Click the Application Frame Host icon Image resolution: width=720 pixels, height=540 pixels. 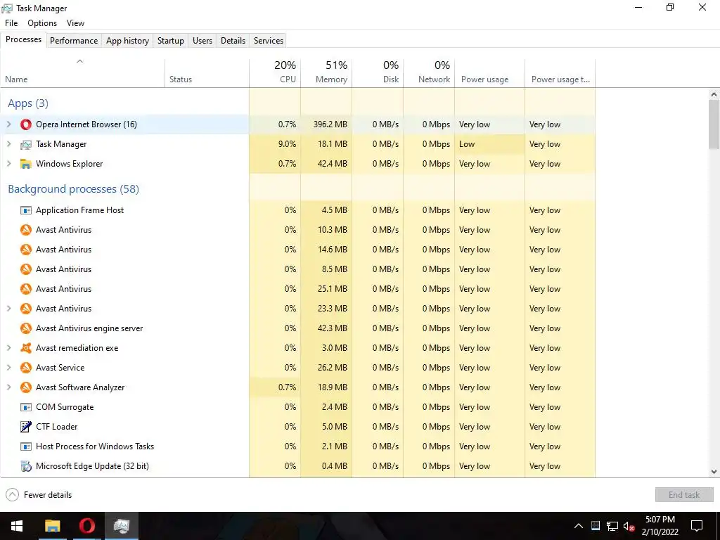[26, 210]
